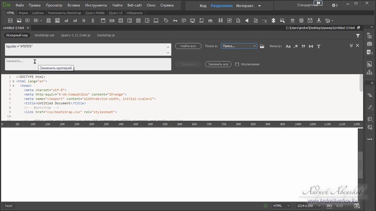Collapse the html tag on line 2

click(x=13, y=81)
